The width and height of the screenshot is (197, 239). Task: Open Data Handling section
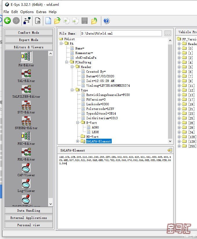coord(29,211)
